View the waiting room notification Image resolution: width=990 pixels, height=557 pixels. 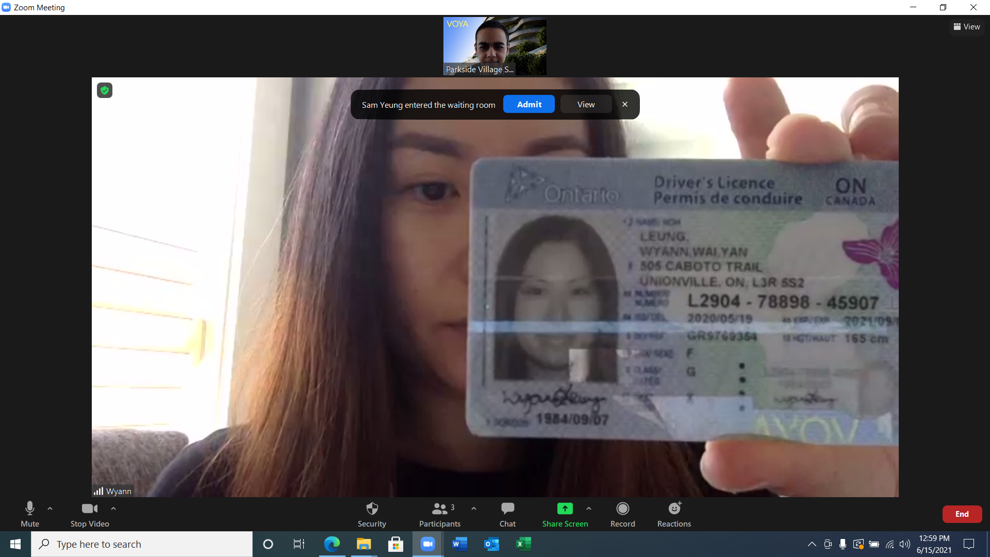(586, 104)
